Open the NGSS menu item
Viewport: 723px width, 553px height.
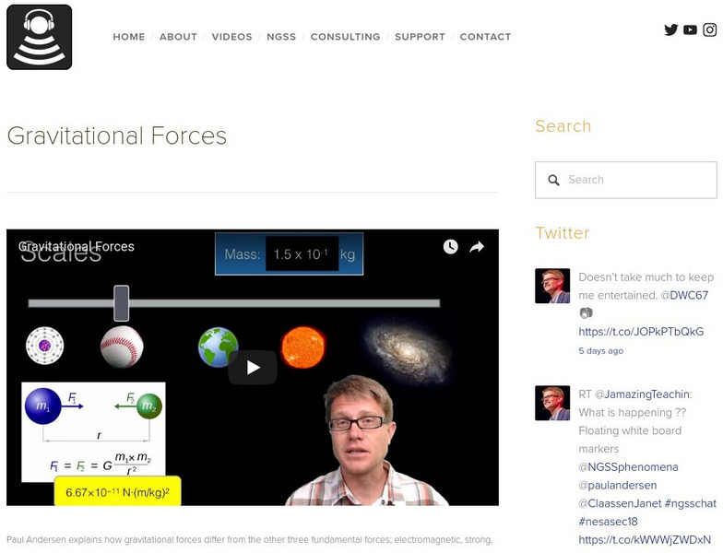coord(281,37)
